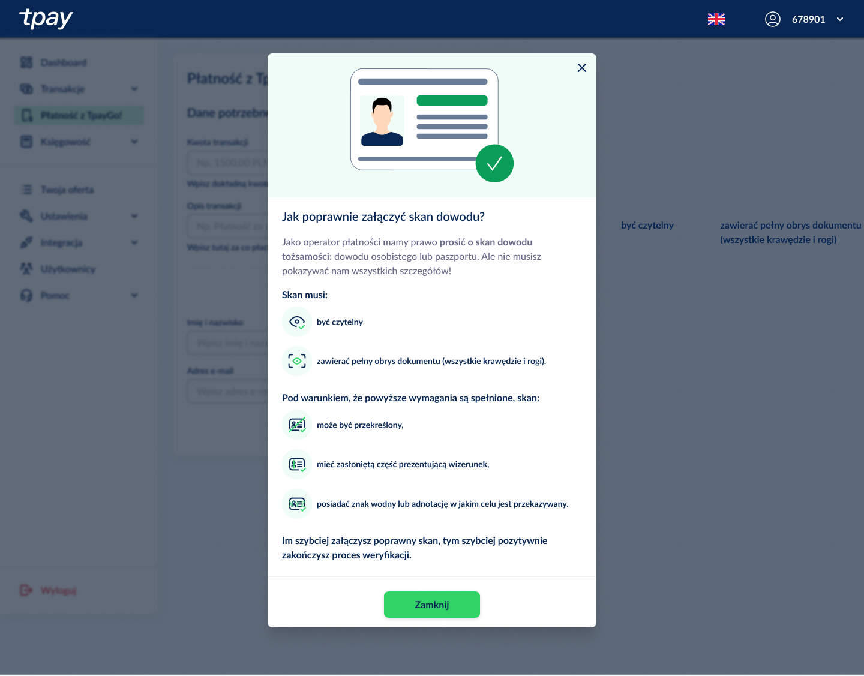Click the ID card illustration in dialog

(x=432, y=125)
